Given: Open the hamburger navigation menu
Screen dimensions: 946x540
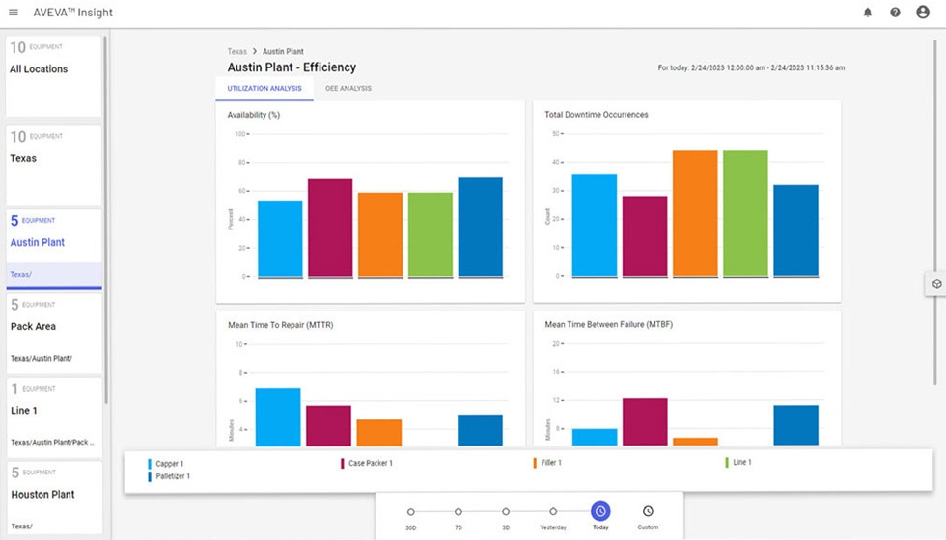Looking at the screenshot, I should [14, 13].
